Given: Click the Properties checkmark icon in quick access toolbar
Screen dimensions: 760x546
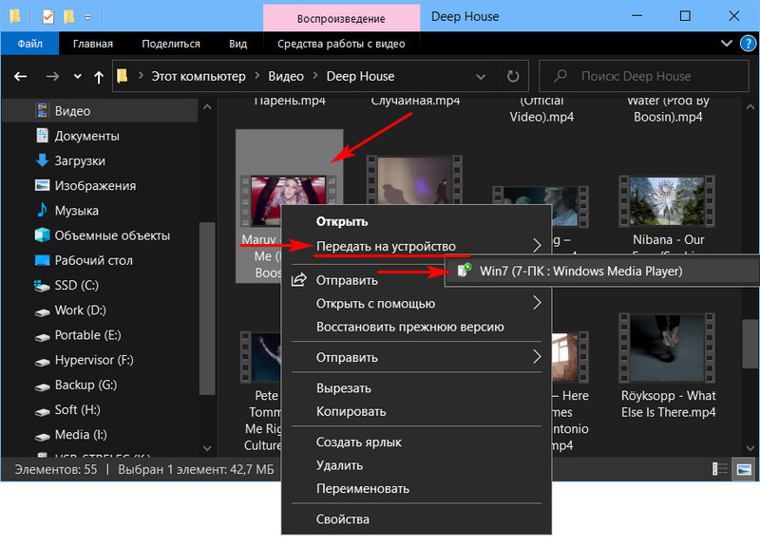Looking at the screenshot, I should pyautogui.click(x=48, y=17).
